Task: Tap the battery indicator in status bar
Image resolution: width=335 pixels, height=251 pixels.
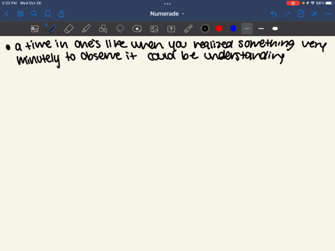Action: tap(329, 3)
